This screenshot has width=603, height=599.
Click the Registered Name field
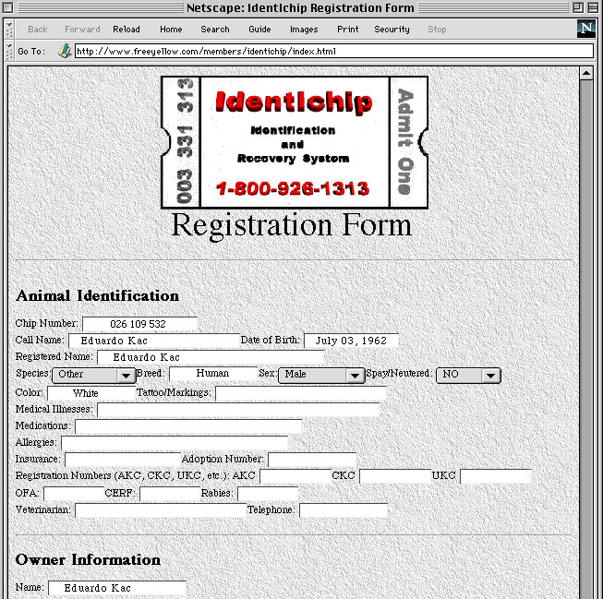pyautogui.click(x=211, y=357)
